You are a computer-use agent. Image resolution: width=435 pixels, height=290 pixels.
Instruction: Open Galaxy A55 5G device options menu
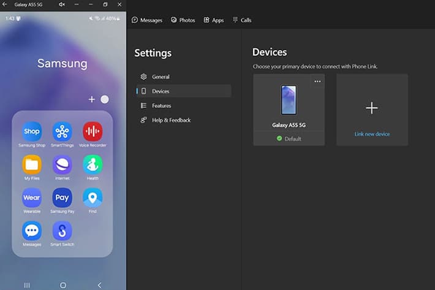(x=317, y=82)
